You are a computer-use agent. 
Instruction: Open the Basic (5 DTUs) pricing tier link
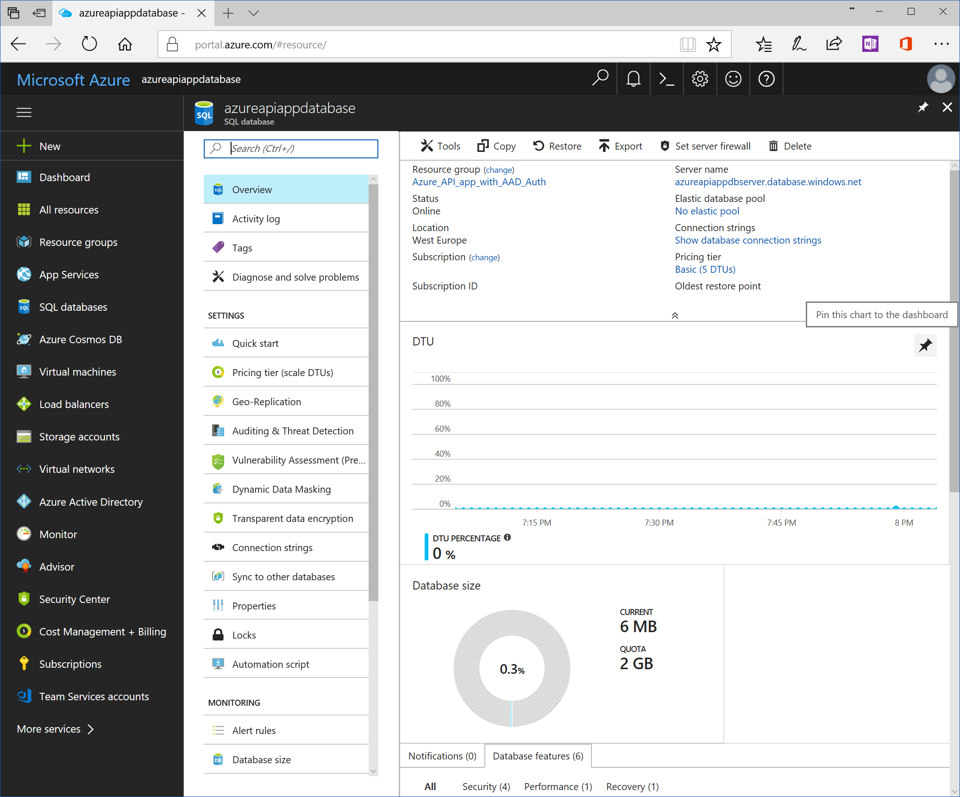(x=704, y=270)
